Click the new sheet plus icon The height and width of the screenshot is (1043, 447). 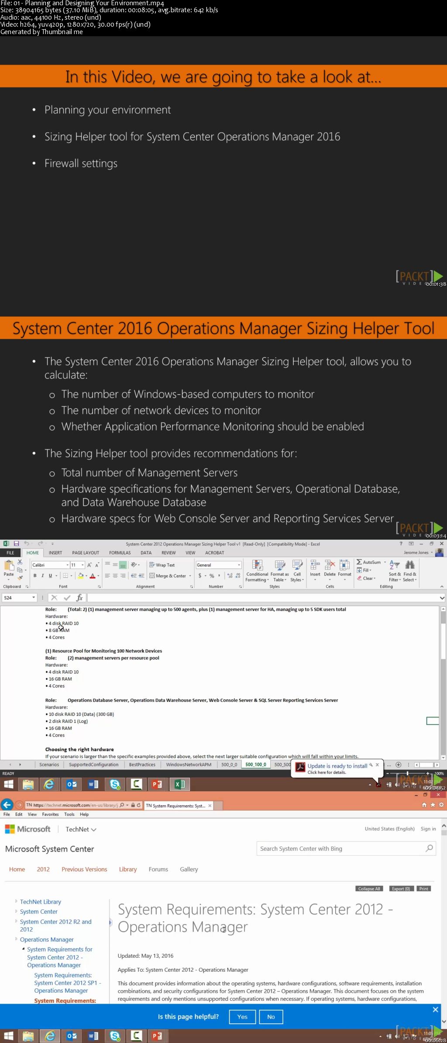(398, 765)
